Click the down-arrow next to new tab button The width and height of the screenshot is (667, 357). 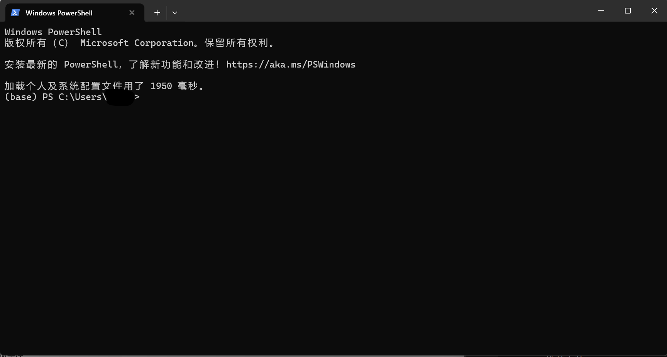click(x=175, y=12)
